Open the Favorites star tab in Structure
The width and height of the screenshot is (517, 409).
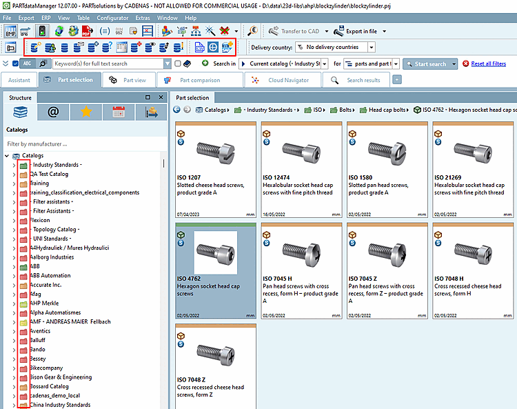(x=87, y=112)
